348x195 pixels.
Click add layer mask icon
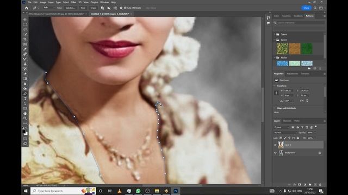tap(300, 184)
